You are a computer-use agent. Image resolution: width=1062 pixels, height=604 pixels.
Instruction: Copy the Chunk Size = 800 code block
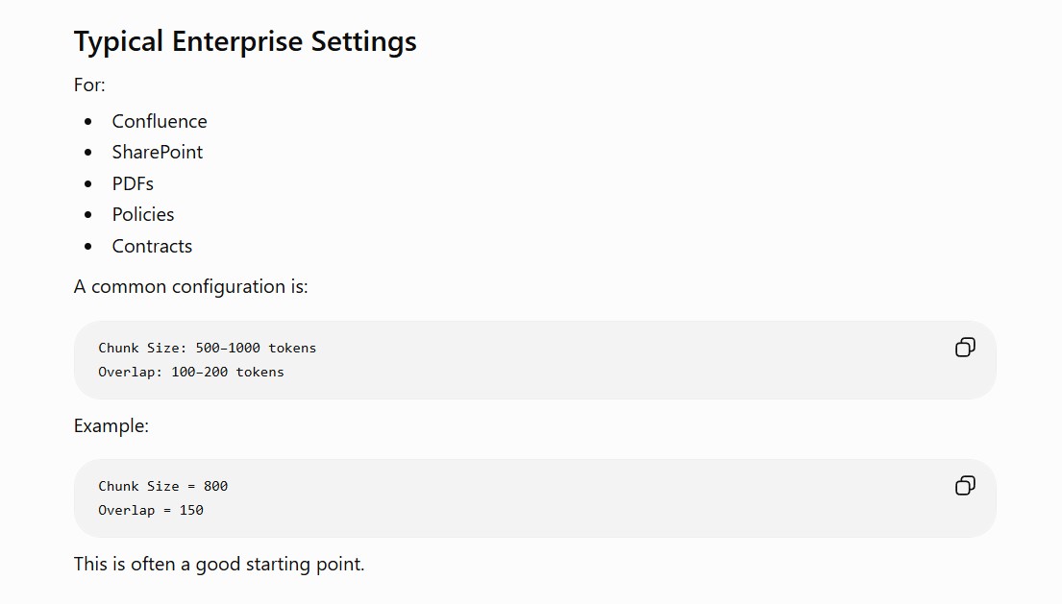[965, 486]
